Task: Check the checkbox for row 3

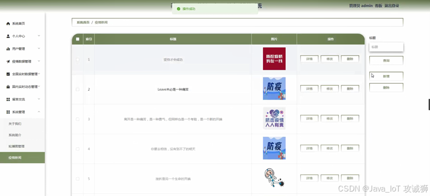Action: pyautogui.click(x=78, y=119)
